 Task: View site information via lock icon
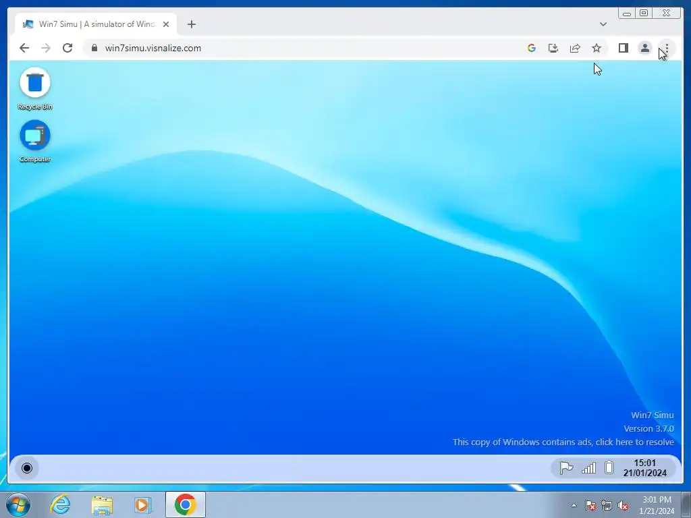coord(94,48)
